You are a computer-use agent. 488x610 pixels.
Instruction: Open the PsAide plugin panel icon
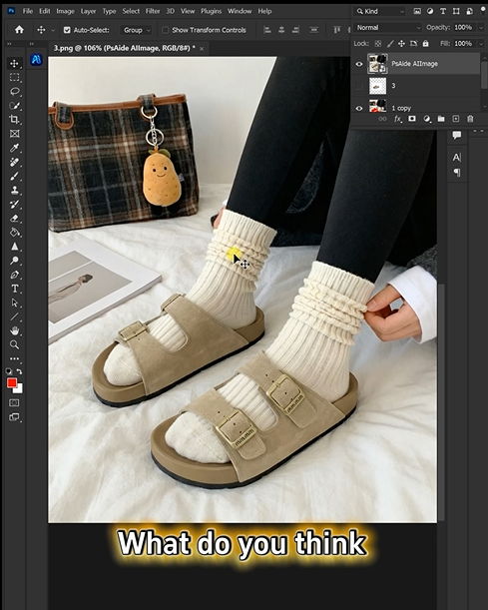tap(36, 60)
